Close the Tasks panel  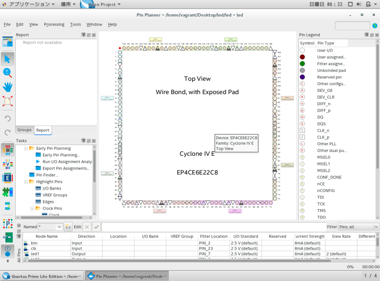point(94,141)
